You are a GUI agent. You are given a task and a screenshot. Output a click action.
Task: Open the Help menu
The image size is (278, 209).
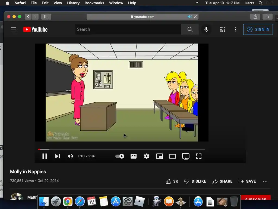point(132,3)
